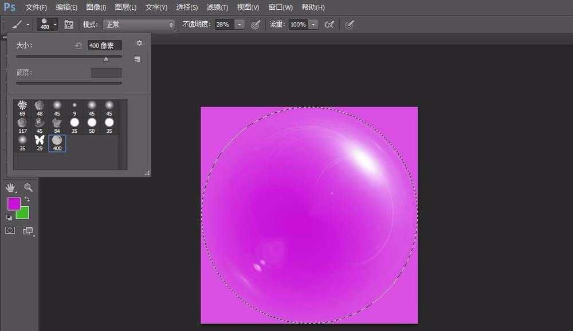Viewport: 573px width, 331px height.
Task: Open the 流量 flow dropdown arrow
Action: click(313, 25)
